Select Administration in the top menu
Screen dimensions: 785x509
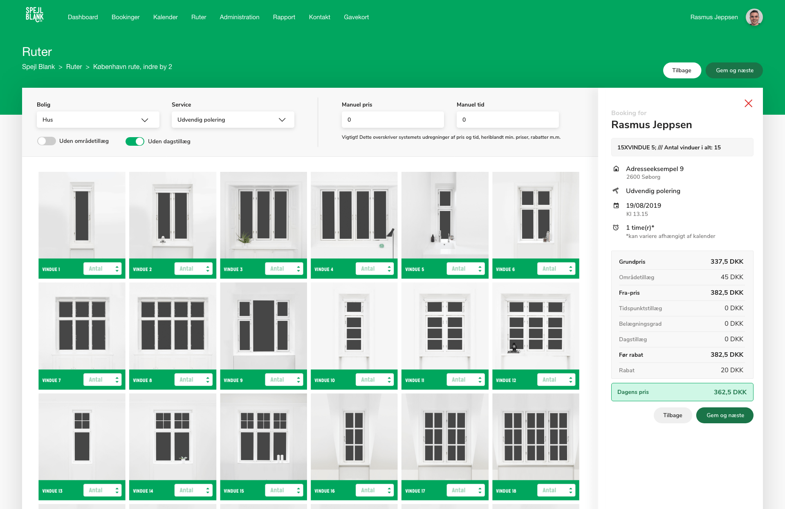coord(240,17)
